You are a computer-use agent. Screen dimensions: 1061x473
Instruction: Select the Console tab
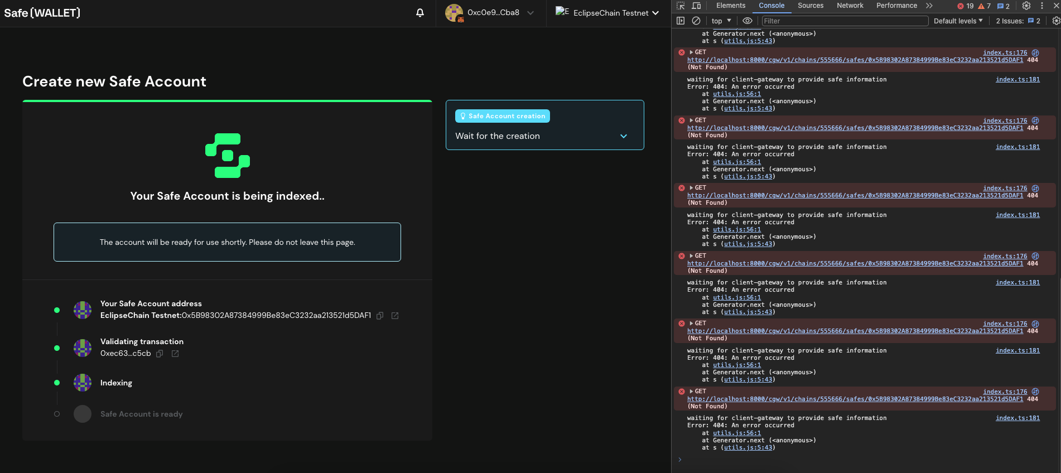click(x=771, y=6)
